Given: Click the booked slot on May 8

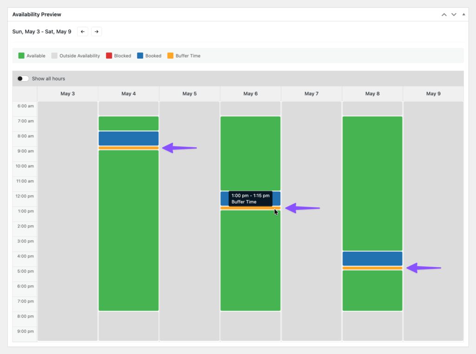Looking at the screenshot, I should (x=372, y=258).
